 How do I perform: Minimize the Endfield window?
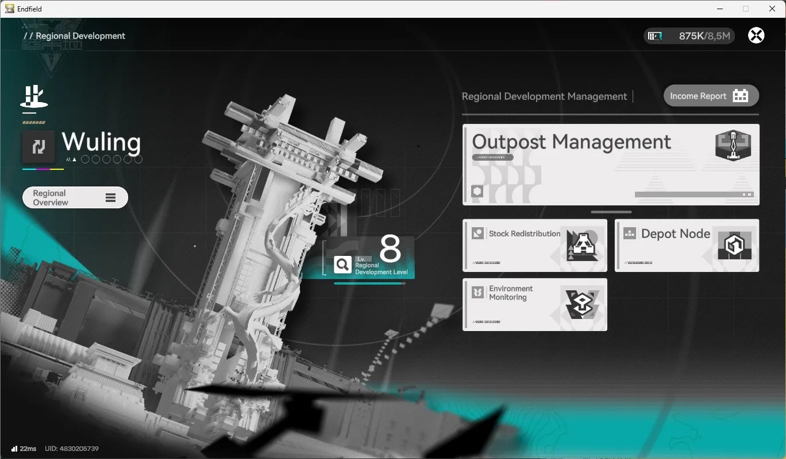(720, 9)
